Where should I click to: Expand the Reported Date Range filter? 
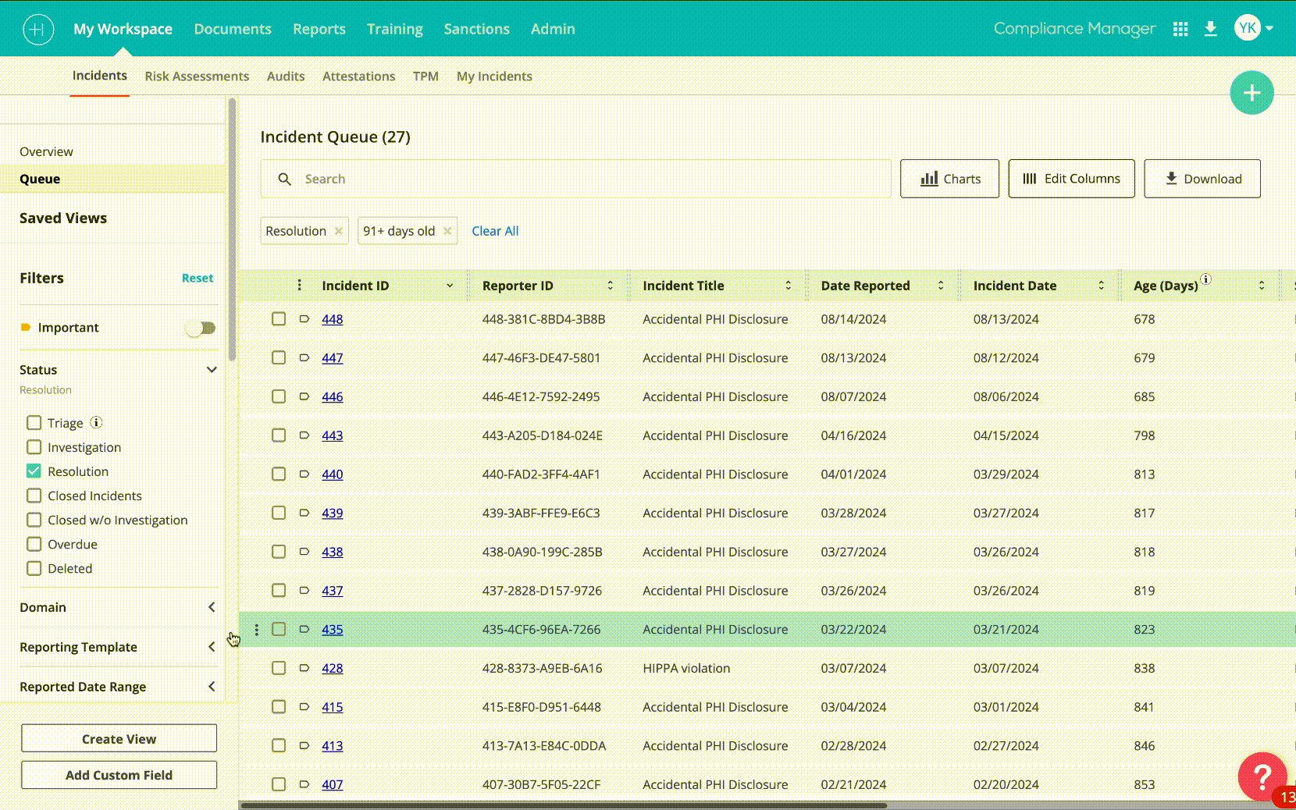212,687
